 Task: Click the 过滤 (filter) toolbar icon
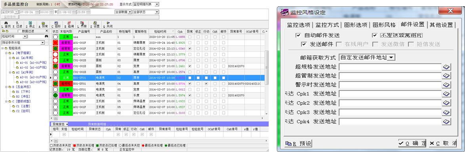coord(17,23)
